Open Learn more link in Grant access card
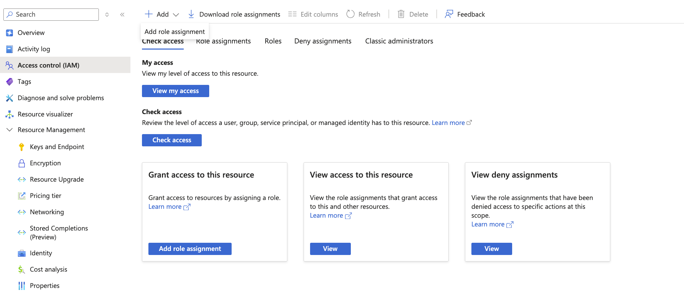This screenshot has height=292, width=684. pyautogui.click(x=169, y=207)
